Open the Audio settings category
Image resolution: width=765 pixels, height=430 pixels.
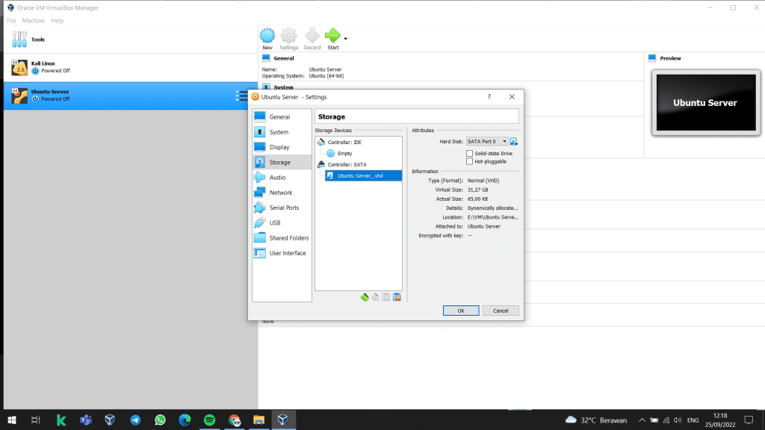coord(277,178)
